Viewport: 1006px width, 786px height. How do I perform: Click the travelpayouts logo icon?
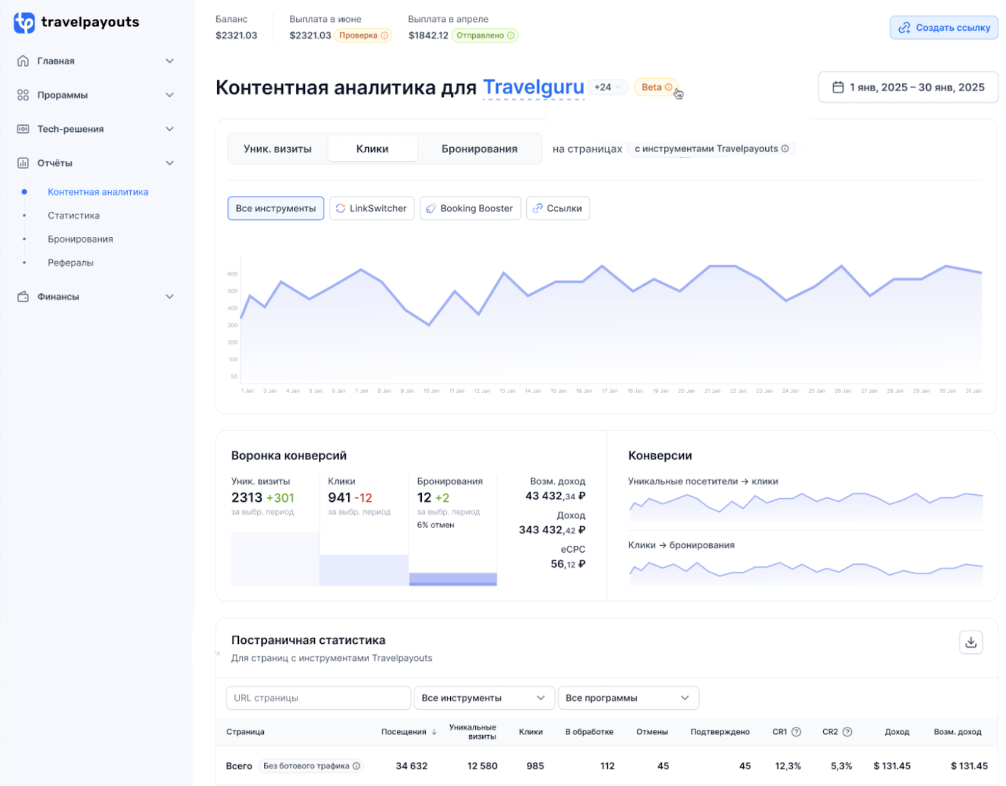coord(24,23)
